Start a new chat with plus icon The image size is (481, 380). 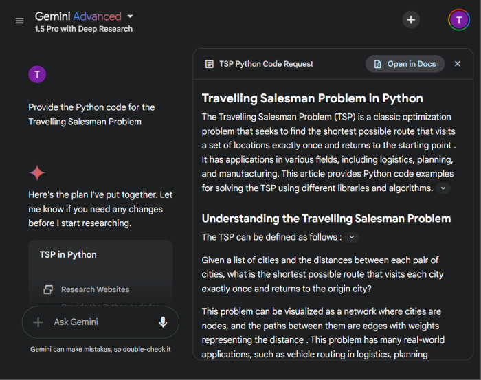point(411,20)
